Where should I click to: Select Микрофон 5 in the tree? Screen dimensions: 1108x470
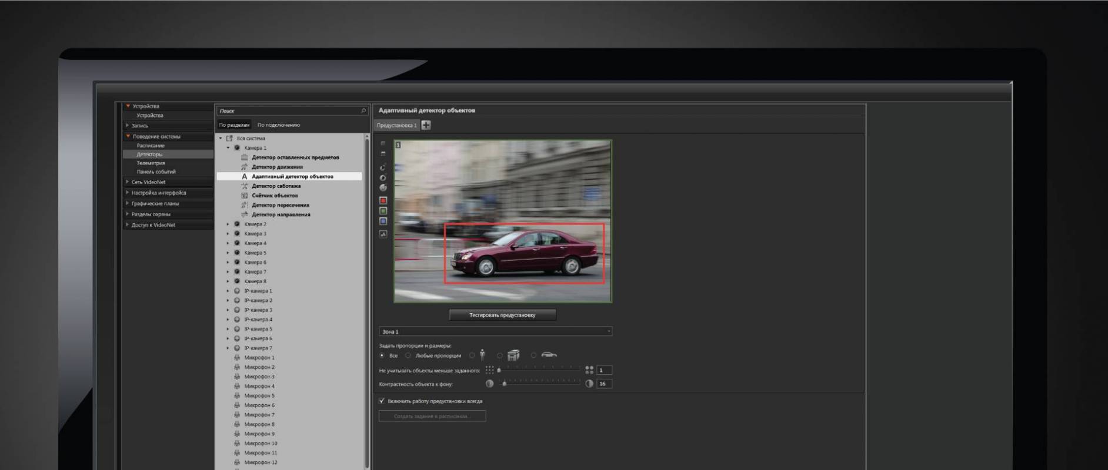point(259,395)
